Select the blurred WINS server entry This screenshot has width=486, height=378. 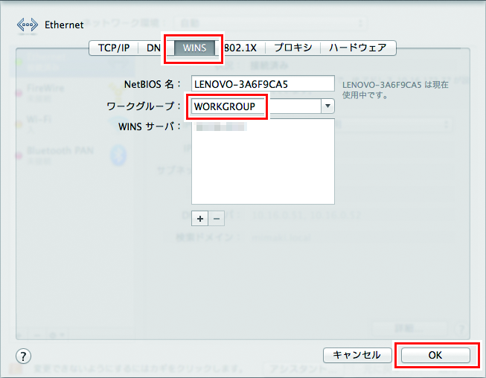(x=221, y=129)
